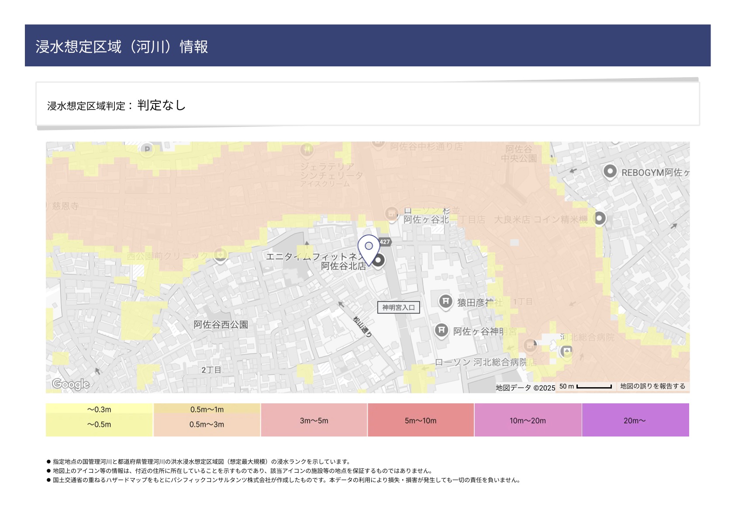Click the 阿佐谷西公園 park label
Screen dimensions: 735x519
tap(221, 325)
